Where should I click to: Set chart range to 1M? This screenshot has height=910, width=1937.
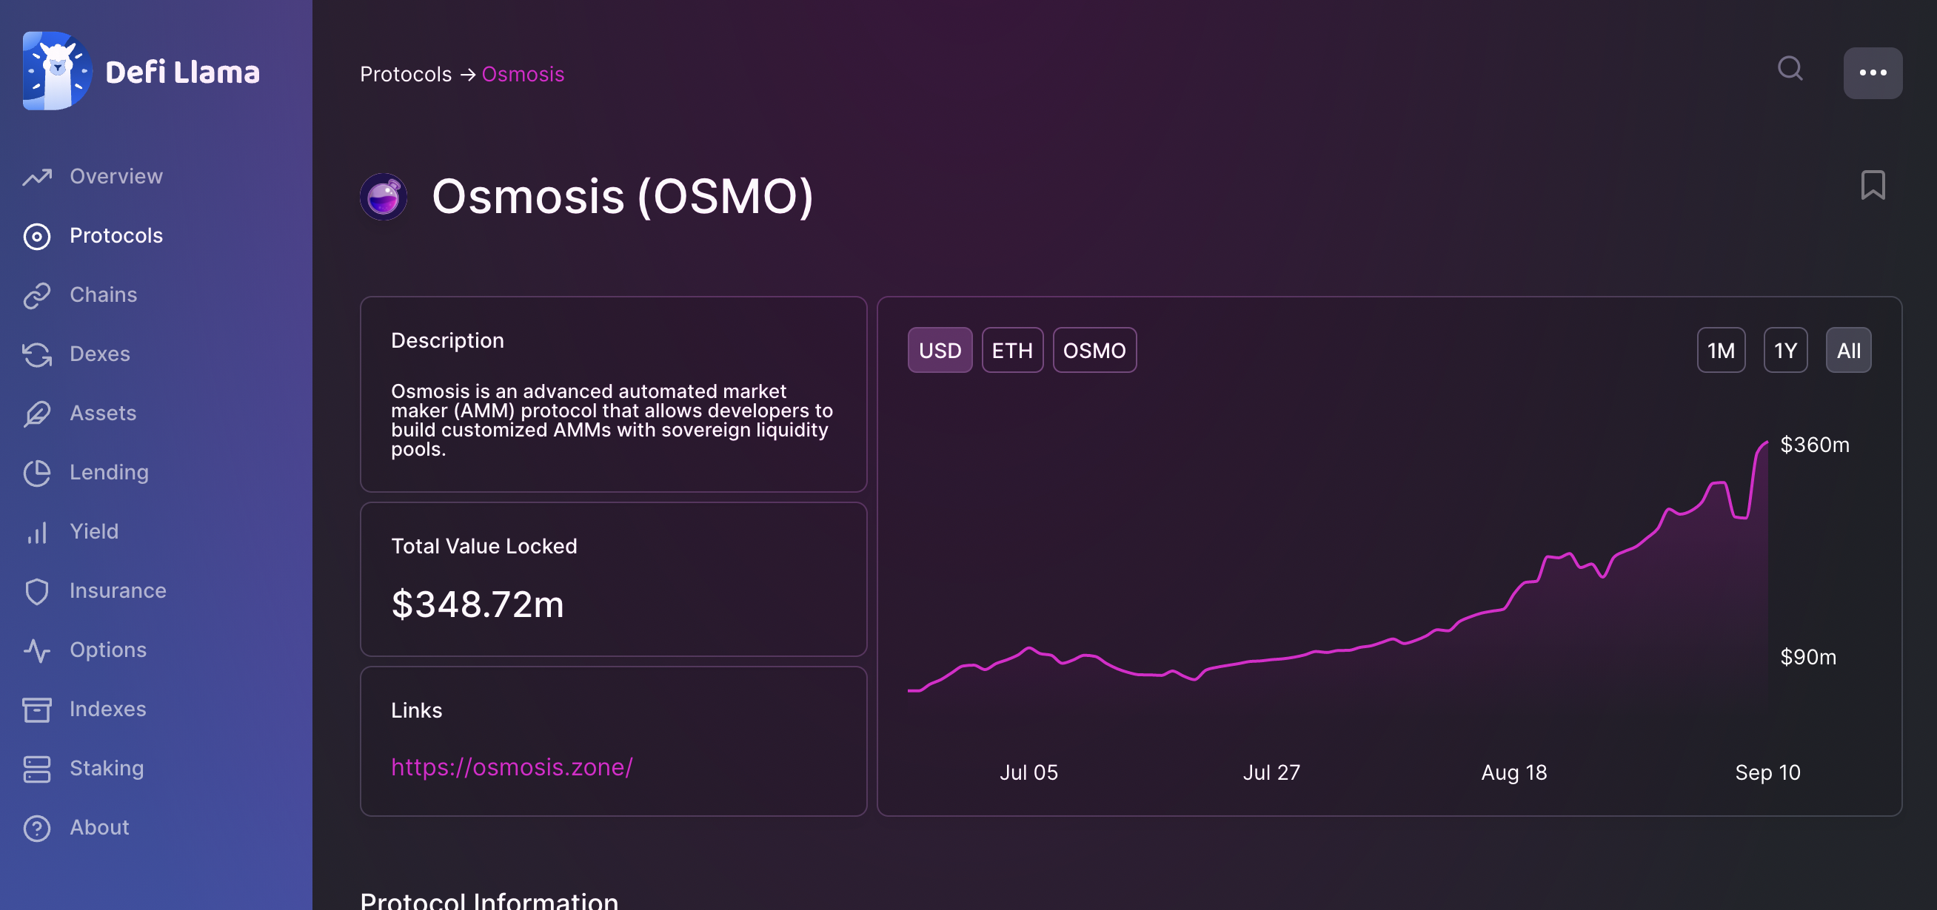tap(1721, 350)
